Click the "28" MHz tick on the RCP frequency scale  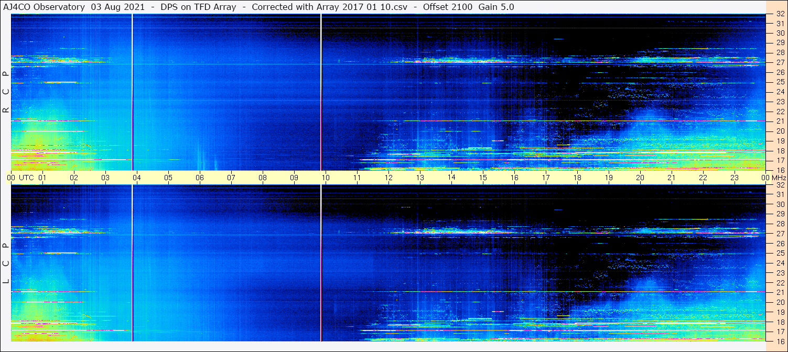pos(780,53)
